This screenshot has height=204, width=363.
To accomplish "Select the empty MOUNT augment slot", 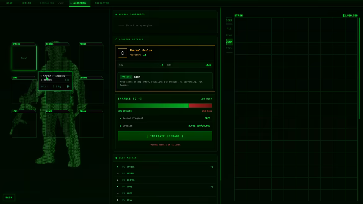I will [92, 58].
